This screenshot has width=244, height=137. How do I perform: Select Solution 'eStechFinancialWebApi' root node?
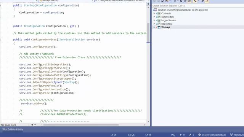pyautogui.click(x=183, y=10)
